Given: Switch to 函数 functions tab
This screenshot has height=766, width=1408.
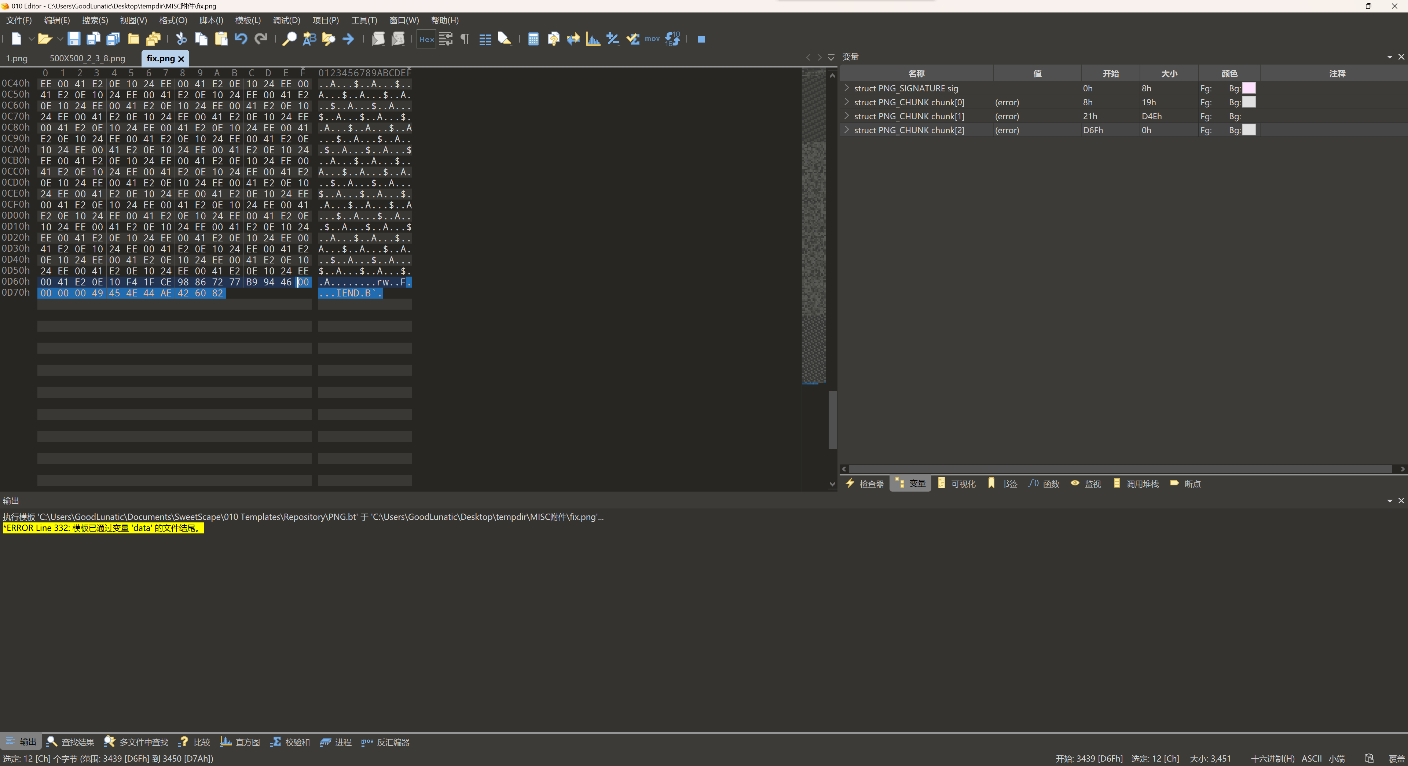Looking at the screenshot, I should point(1044,484).
